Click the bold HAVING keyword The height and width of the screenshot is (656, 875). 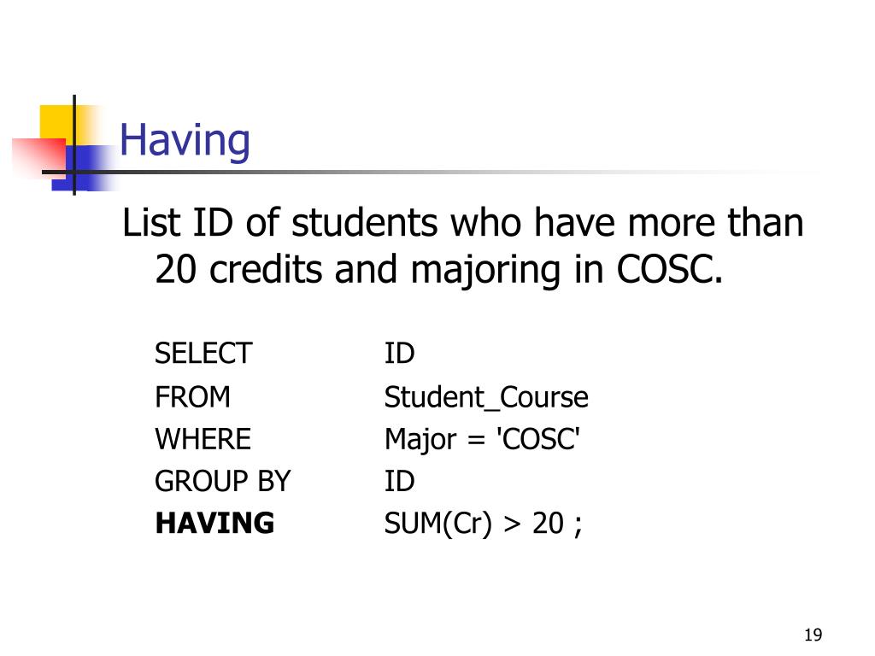(214, 524)
